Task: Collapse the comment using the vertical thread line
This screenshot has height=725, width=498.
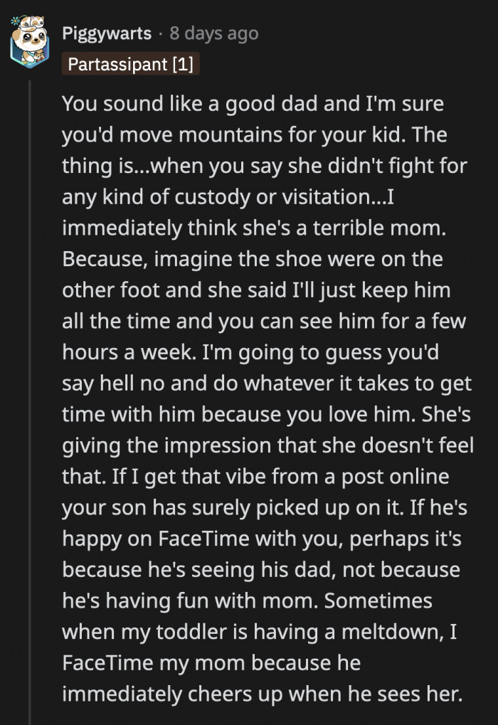Action: 31,356
